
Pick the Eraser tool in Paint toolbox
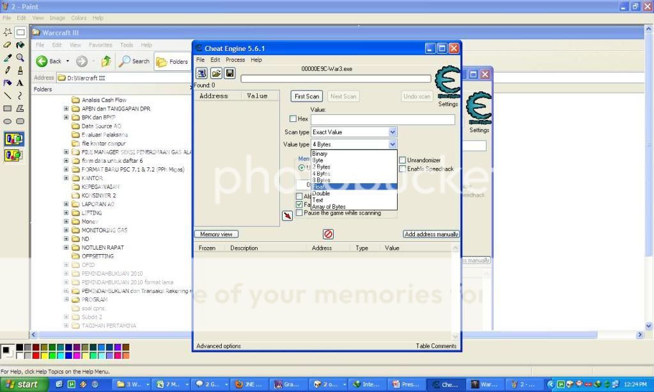point(8,45)
